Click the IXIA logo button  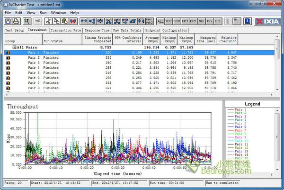(x=267, y=21)
